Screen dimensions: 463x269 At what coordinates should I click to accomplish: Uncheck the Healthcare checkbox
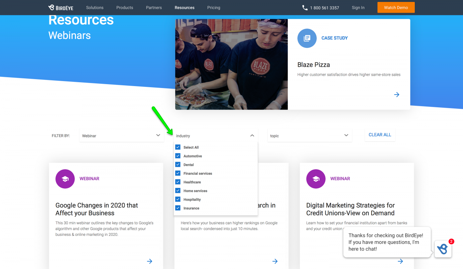tap(178, 182)
